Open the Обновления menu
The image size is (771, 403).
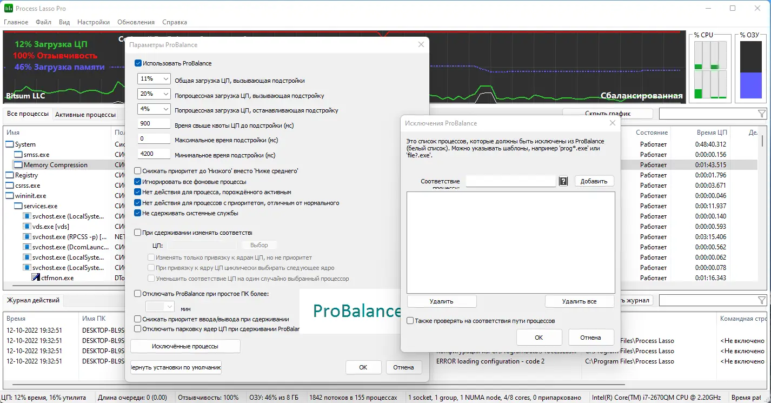pos(136,22)
